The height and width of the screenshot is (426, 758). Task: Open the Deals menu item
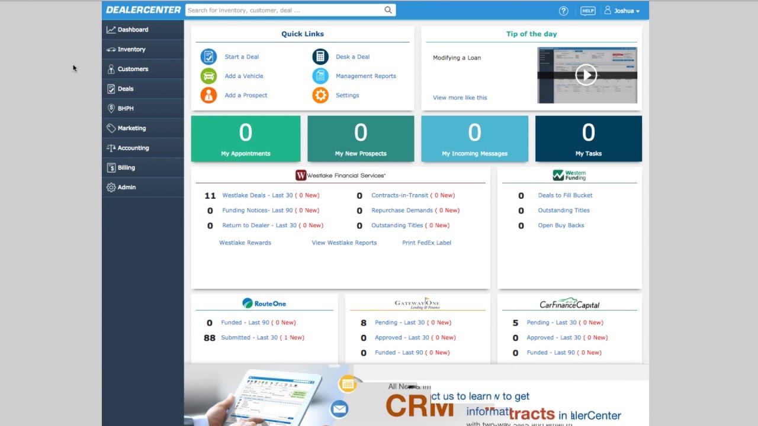[x=143, y=89]
